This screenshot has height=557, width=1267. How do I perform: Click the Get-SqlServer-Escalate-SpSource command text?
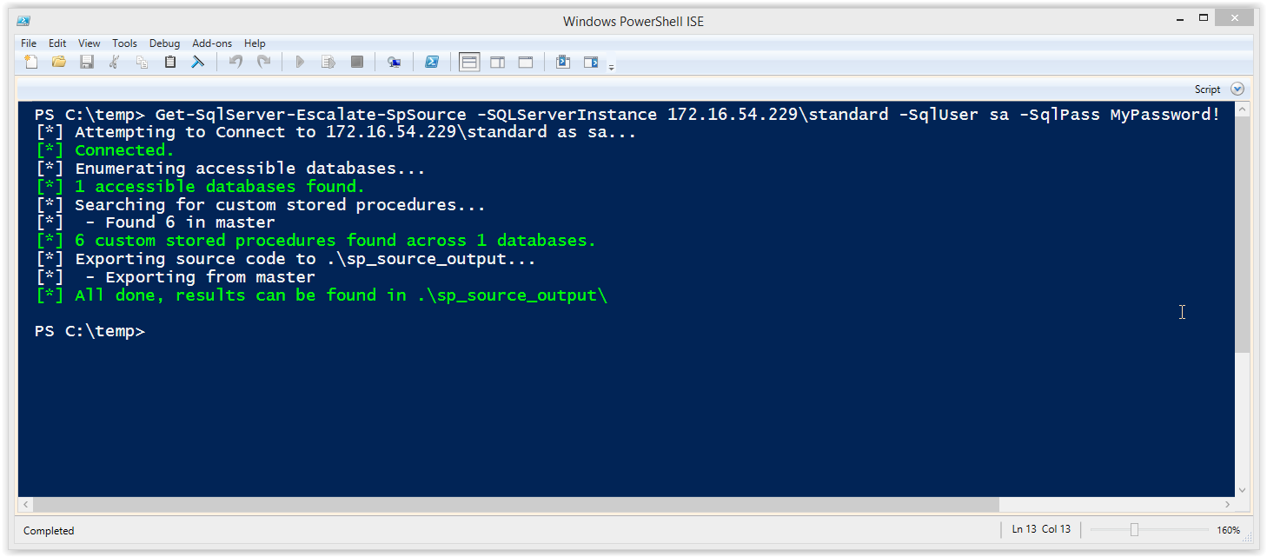[x=311, y=115]
